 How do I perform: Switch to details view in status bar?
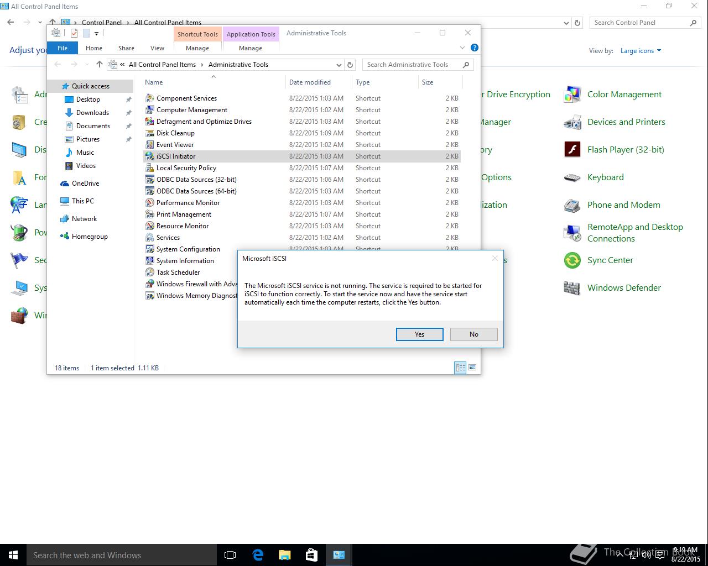(x=460, y=368)
